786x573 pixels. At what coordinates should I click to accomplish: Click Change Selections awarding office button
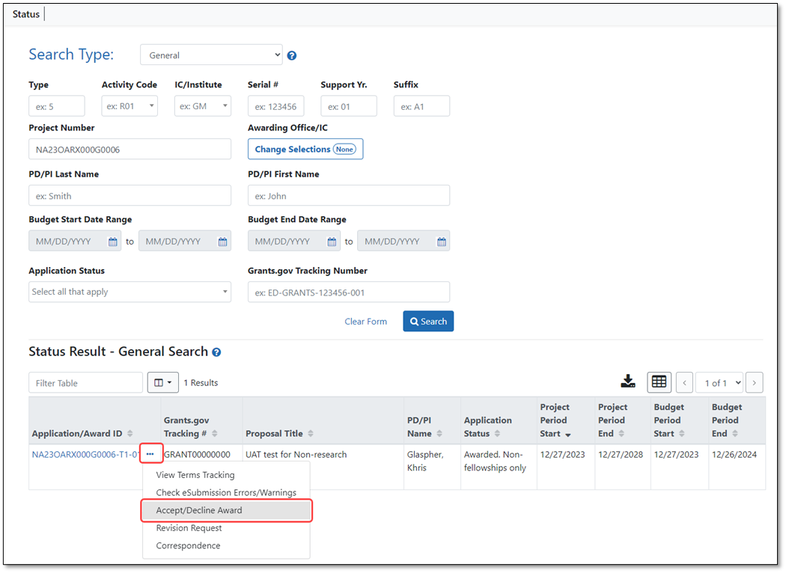[305, 150]
